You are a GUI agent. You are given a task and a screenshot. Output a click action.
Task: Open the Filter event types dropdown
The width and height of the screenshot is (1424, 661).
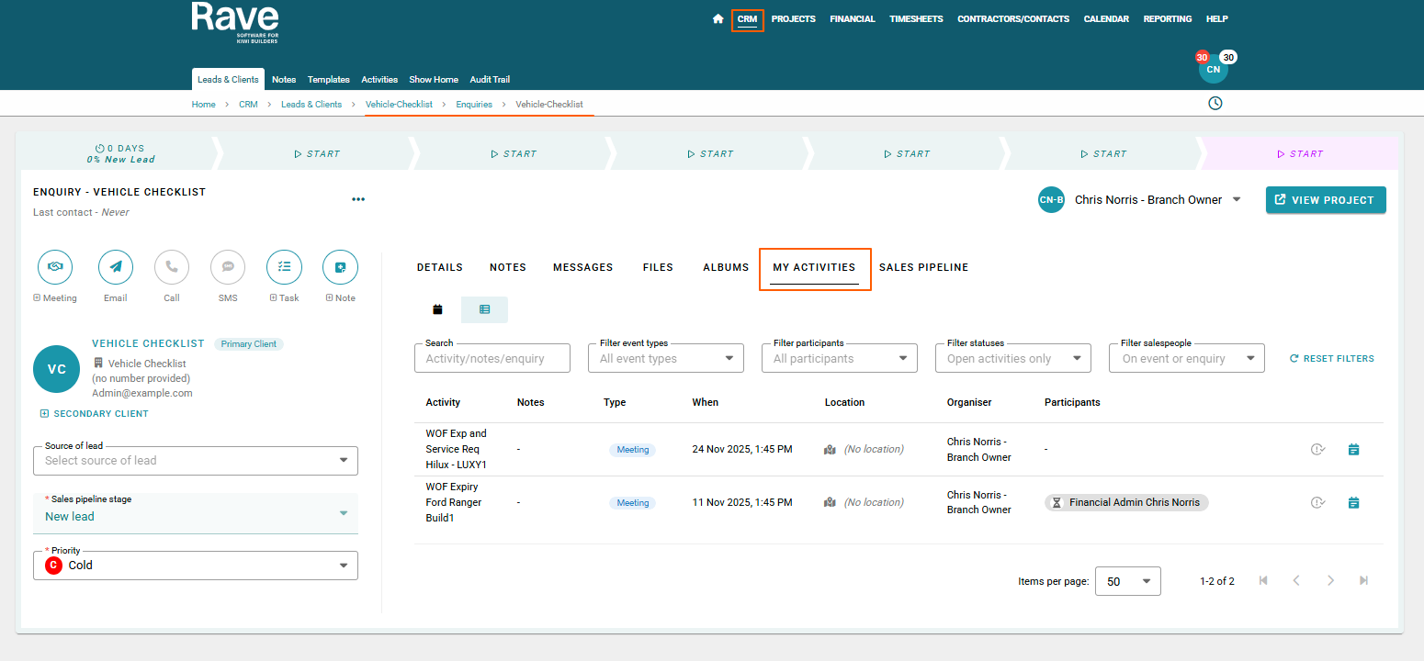tap(665, 359)
